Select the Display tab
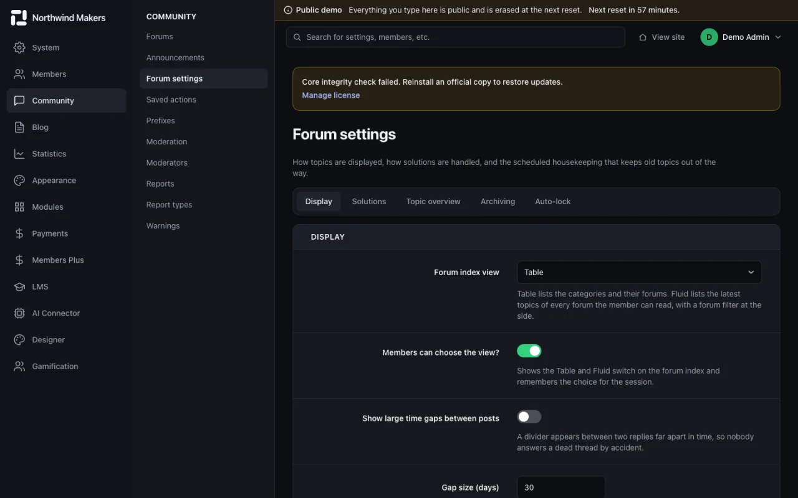The width and height of the screenshot is (798, 498). click(319, 202)
